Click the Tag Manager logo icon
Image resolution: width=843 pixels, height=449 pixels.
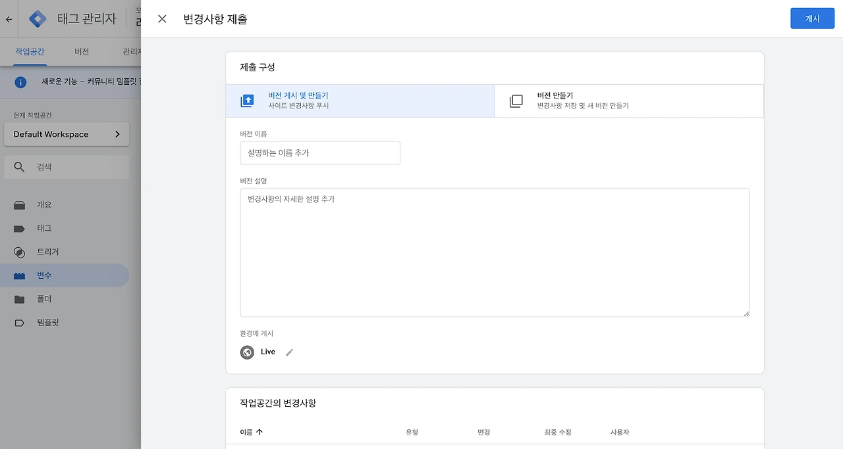[x=38, y=19]
